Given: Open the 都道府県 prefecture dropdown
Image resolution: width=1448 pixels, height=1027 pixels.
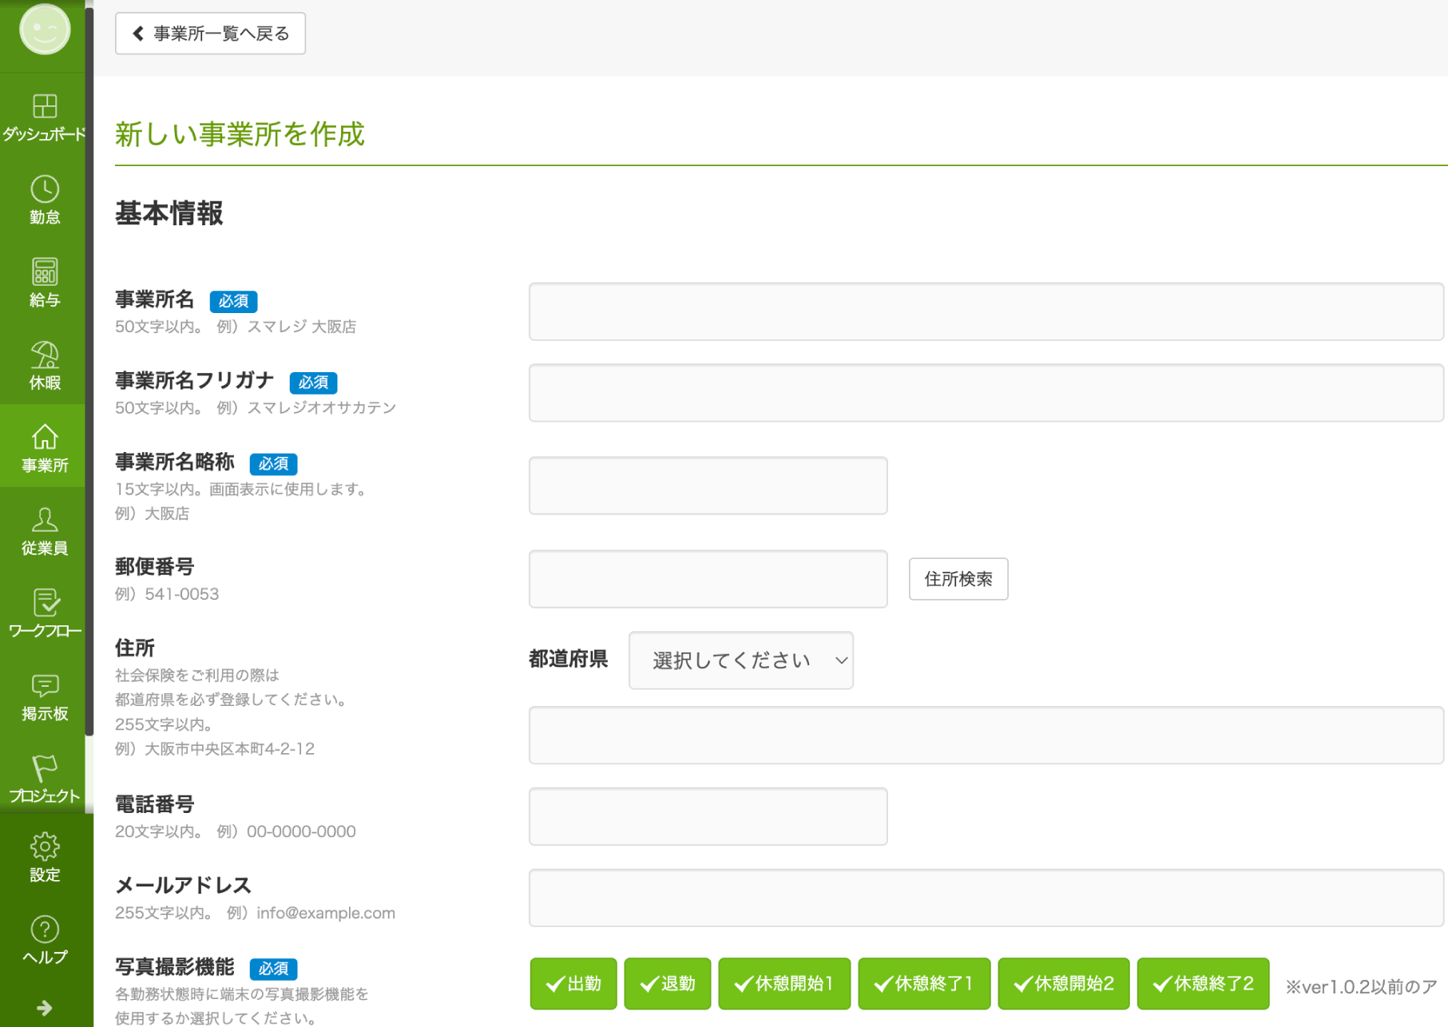Looking at the screenshot, I should [x=740, y=660].
